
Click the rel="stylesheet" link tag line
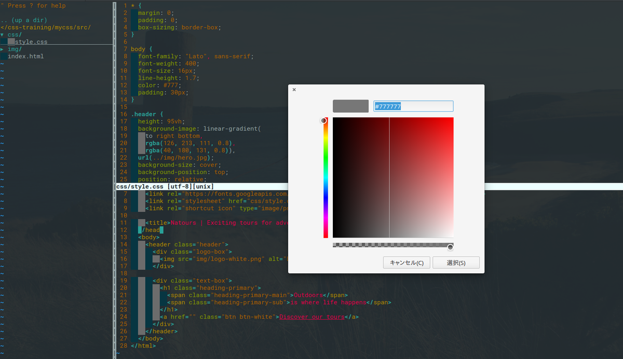216,202
